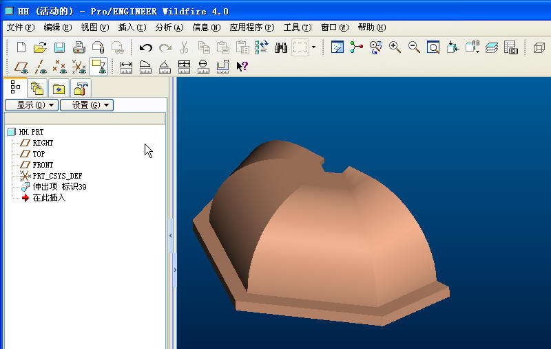Click the length measure icon
The height and width of the screenshot is (349, 551).
click(x=145, y=67)
